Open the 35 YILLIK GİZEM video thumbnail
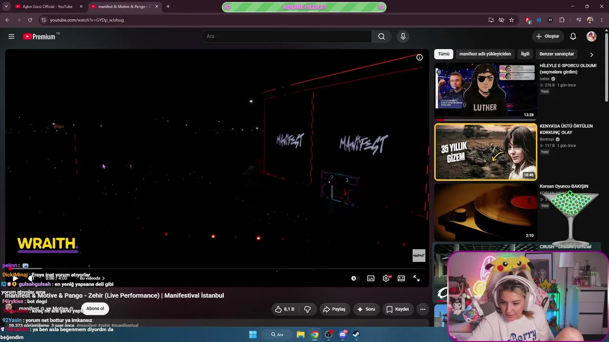609x342 pixels. click(x=485, y=152)
